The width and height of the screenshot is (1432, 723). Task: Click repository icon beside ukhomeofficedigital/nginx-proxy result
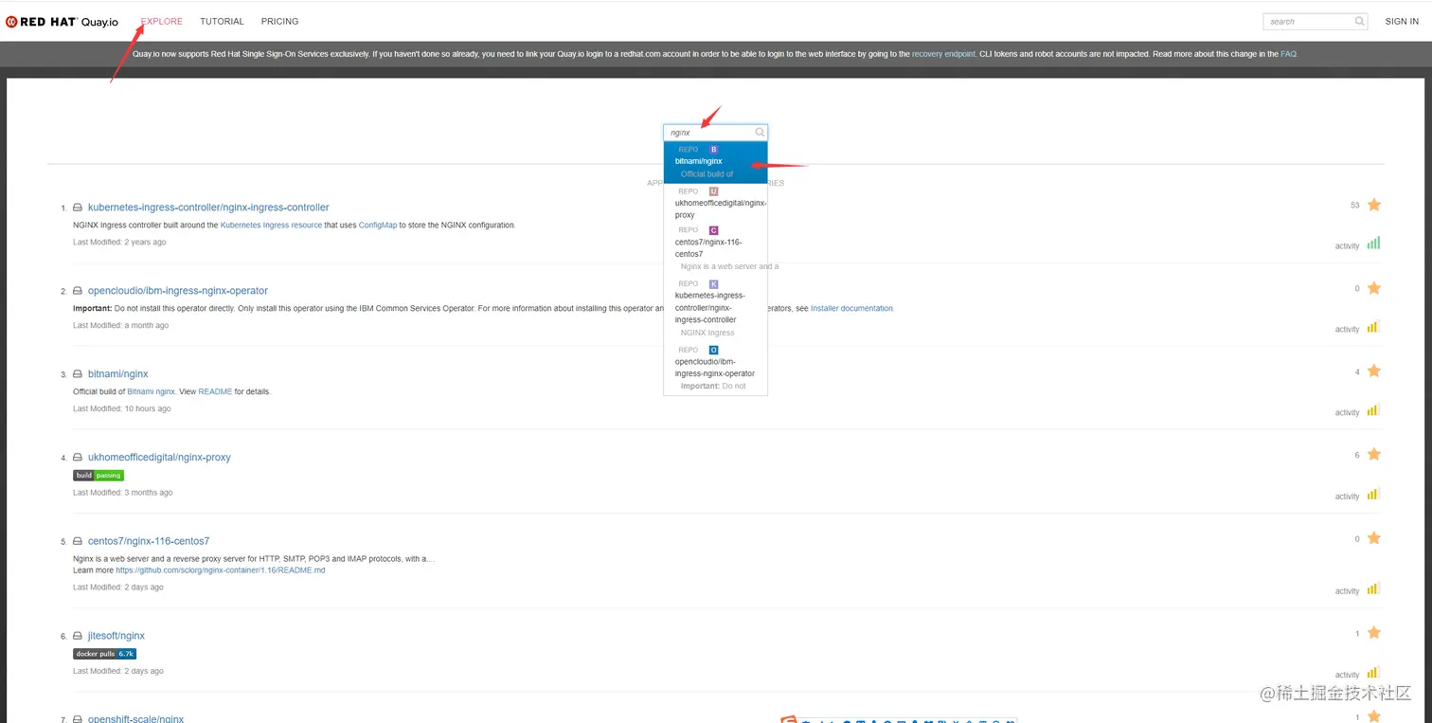[x=78, y=458]
